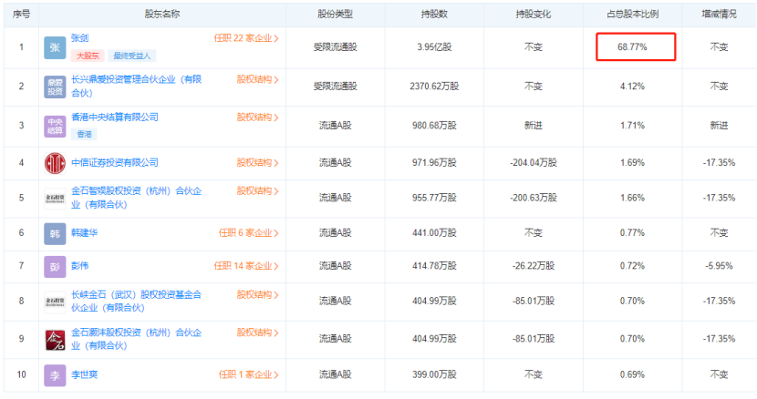Click the 韩 avatar icon for 韩建华
Viewport: 757px width, 399px height.
(x=55, y=234)
